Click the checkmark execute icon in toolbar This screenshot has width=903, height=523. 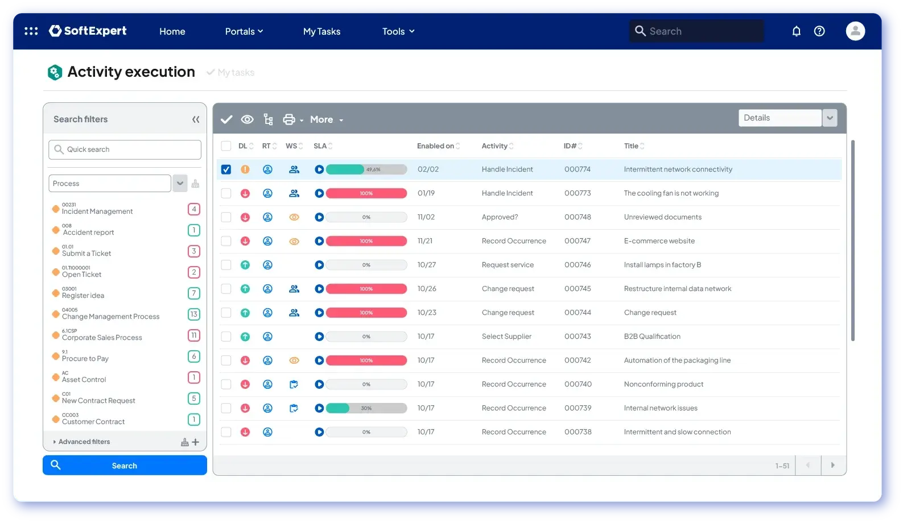[x=226, y=119]
